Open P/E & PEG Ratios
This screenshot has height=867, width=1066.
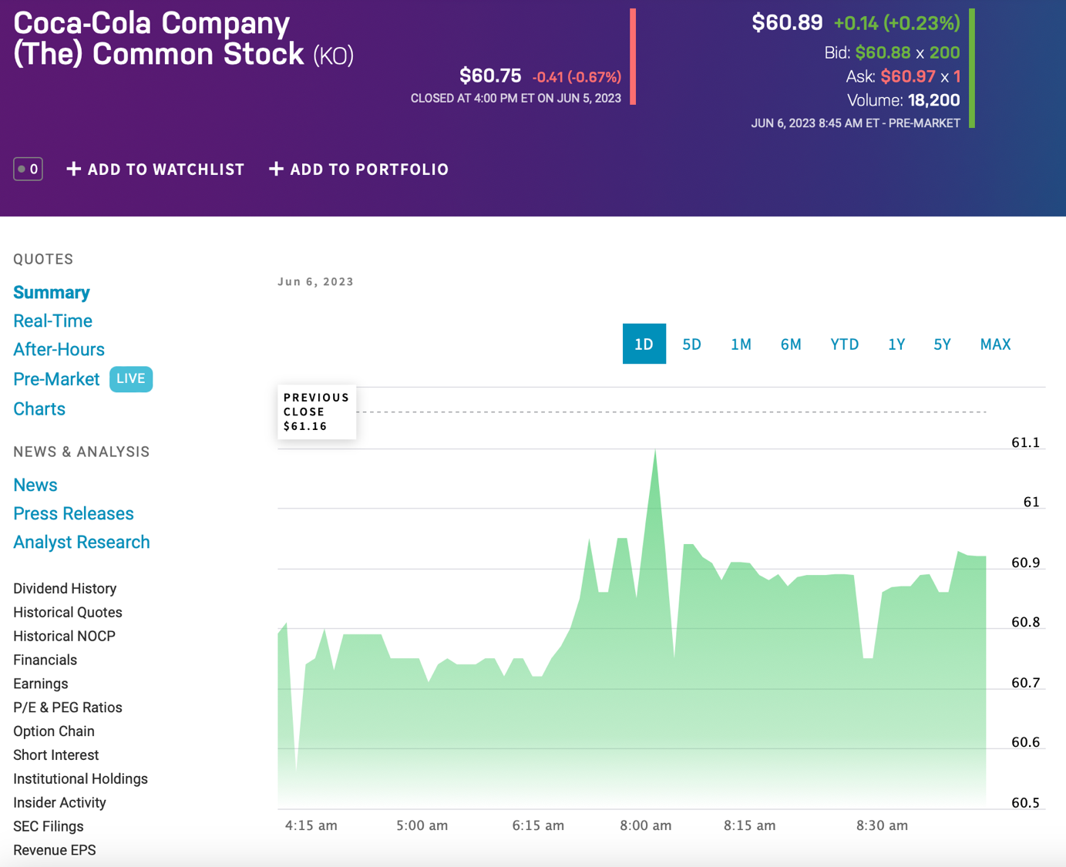[x=68, y=707]
